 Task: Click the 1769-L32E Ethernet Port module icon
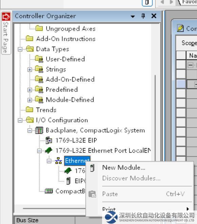(49, 150)
